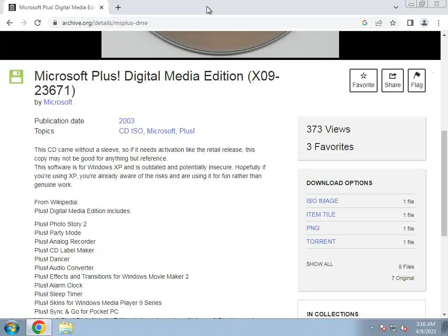Download the ITEM TILE file

pyautogui.click(x=321, y=214)
